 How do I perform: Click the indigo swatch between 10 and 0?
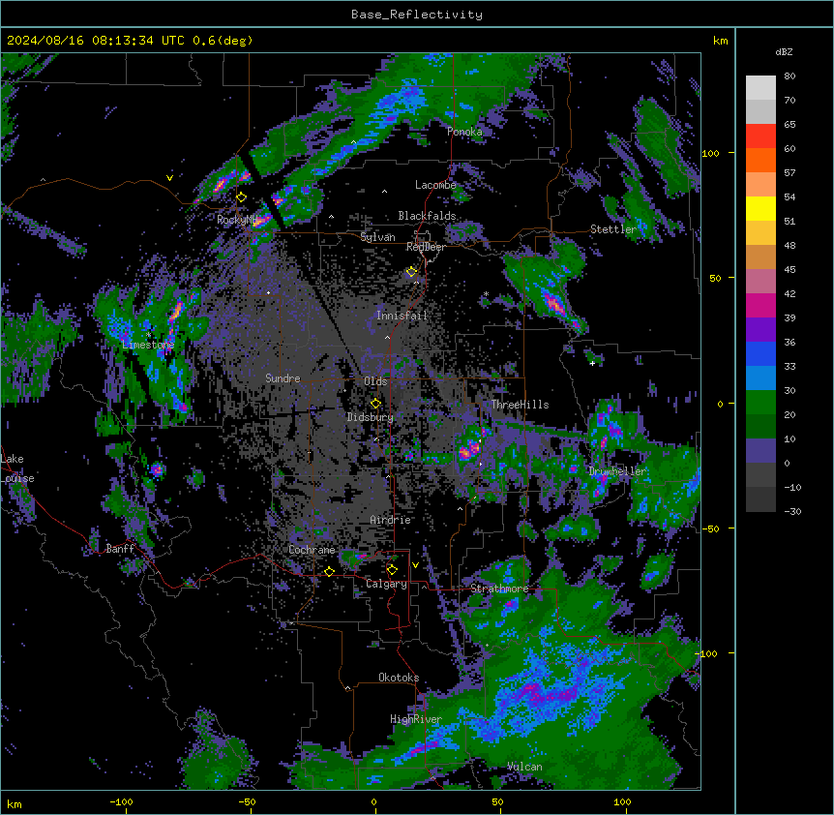click(x=760, y=451)
